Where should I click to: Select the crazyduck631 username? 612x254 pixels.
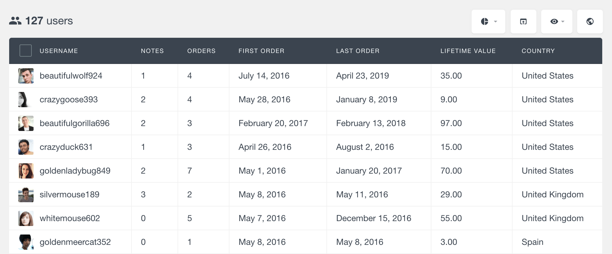[x=66, y=147]
